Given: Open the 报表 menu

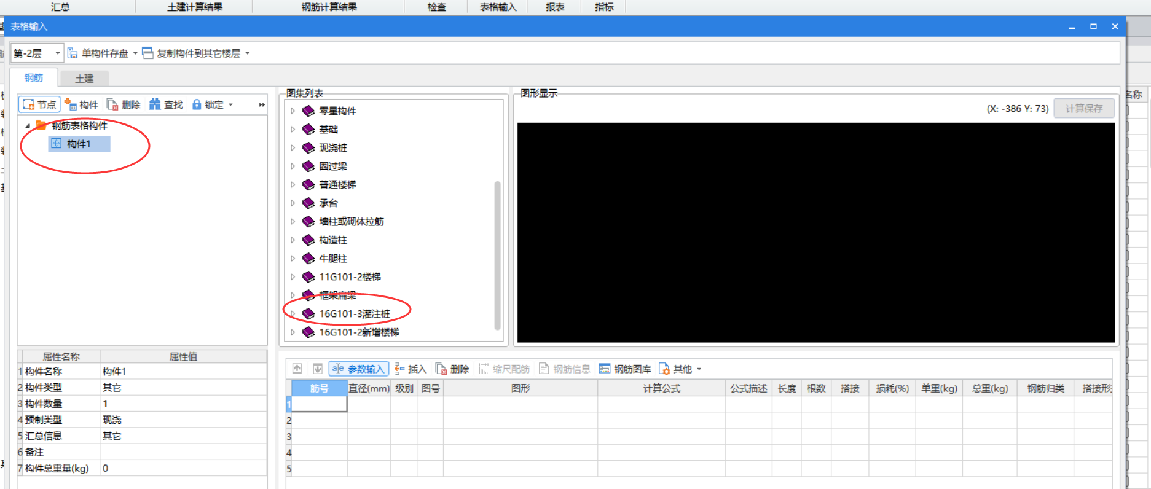Looking at the screenshot, I should [555, 7].
